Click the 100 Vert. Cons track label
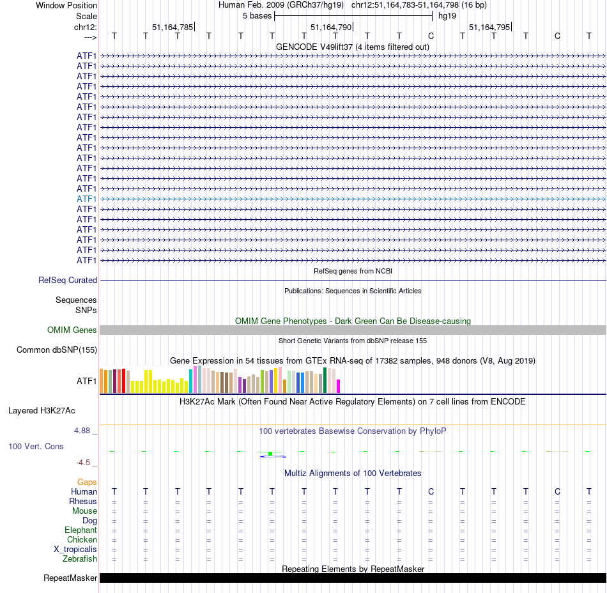Viewport: 607px width, 593px height. tap(36, 446)
